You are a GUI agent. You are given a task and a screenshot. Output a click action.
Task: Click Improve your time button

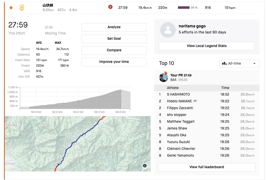point(114,62)
